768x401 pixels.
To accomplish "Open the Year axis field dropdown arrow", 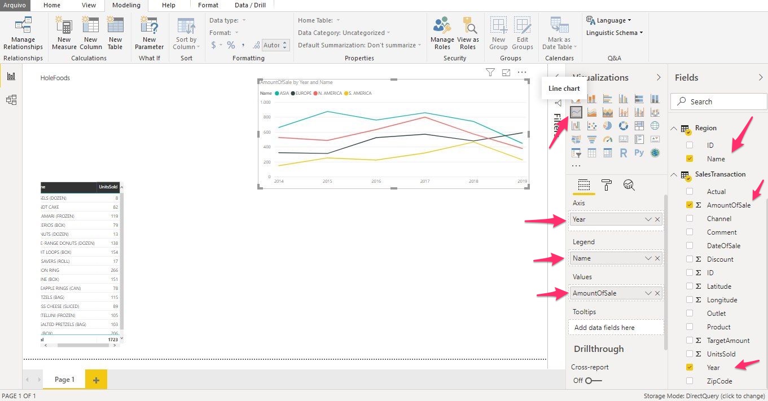I will click(x=648, y=219).
